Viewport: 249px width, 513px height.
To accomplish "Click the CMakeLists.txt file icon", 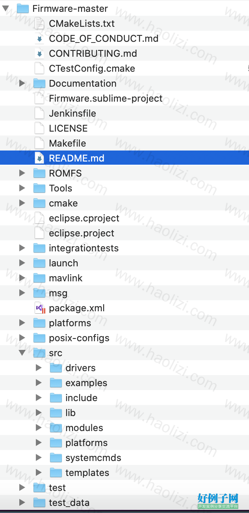I will (39, 24).
